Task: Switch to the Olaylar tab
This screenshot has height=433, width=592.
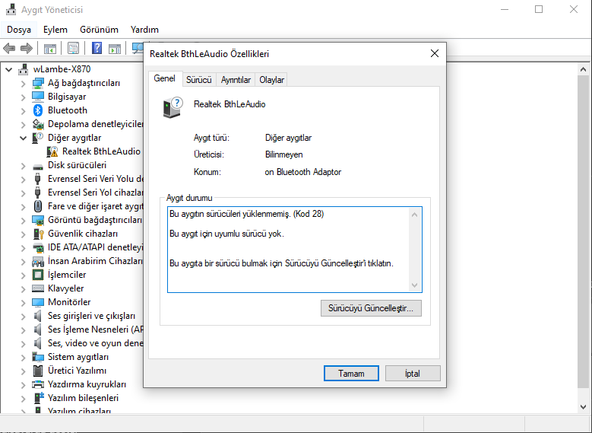Action: click(271, 80)
